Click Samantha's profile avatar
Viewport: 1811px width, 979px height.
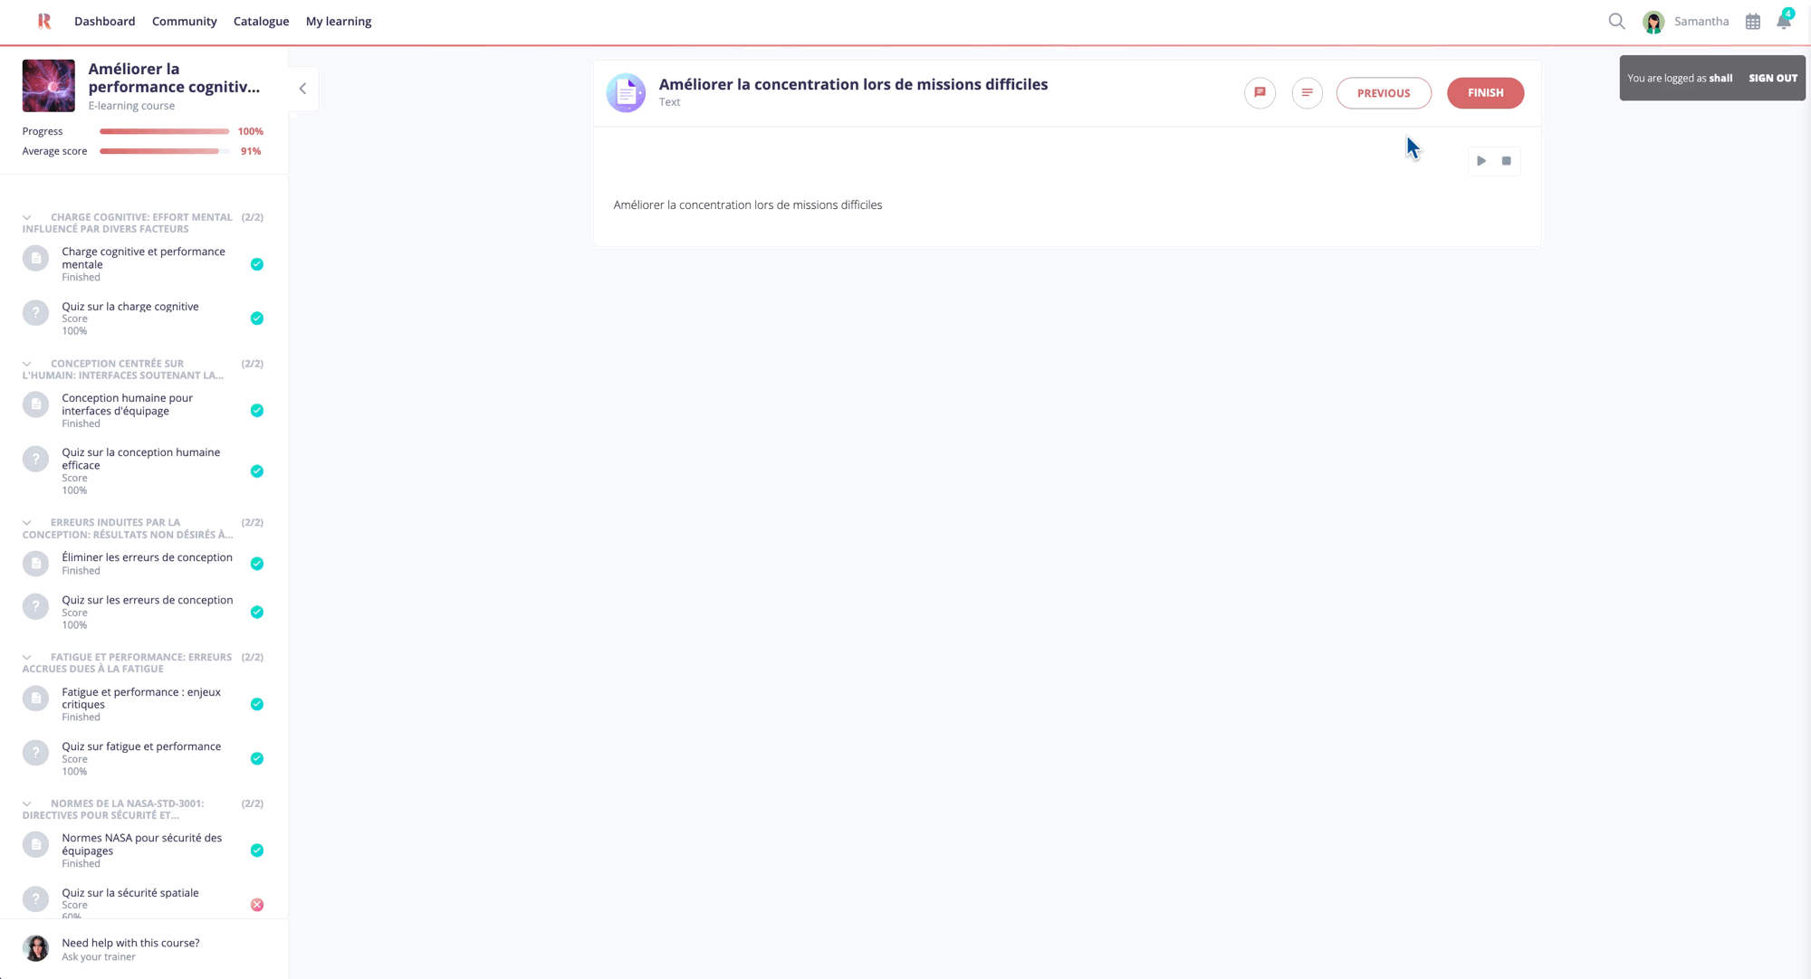click(1653, 22)
